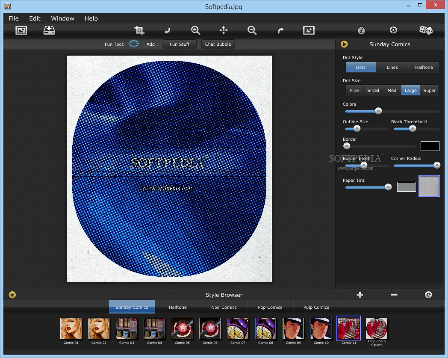Click the paper texture thumbnail
The height and width of the screenshot is (358, 448).
[x=429, y=186]
